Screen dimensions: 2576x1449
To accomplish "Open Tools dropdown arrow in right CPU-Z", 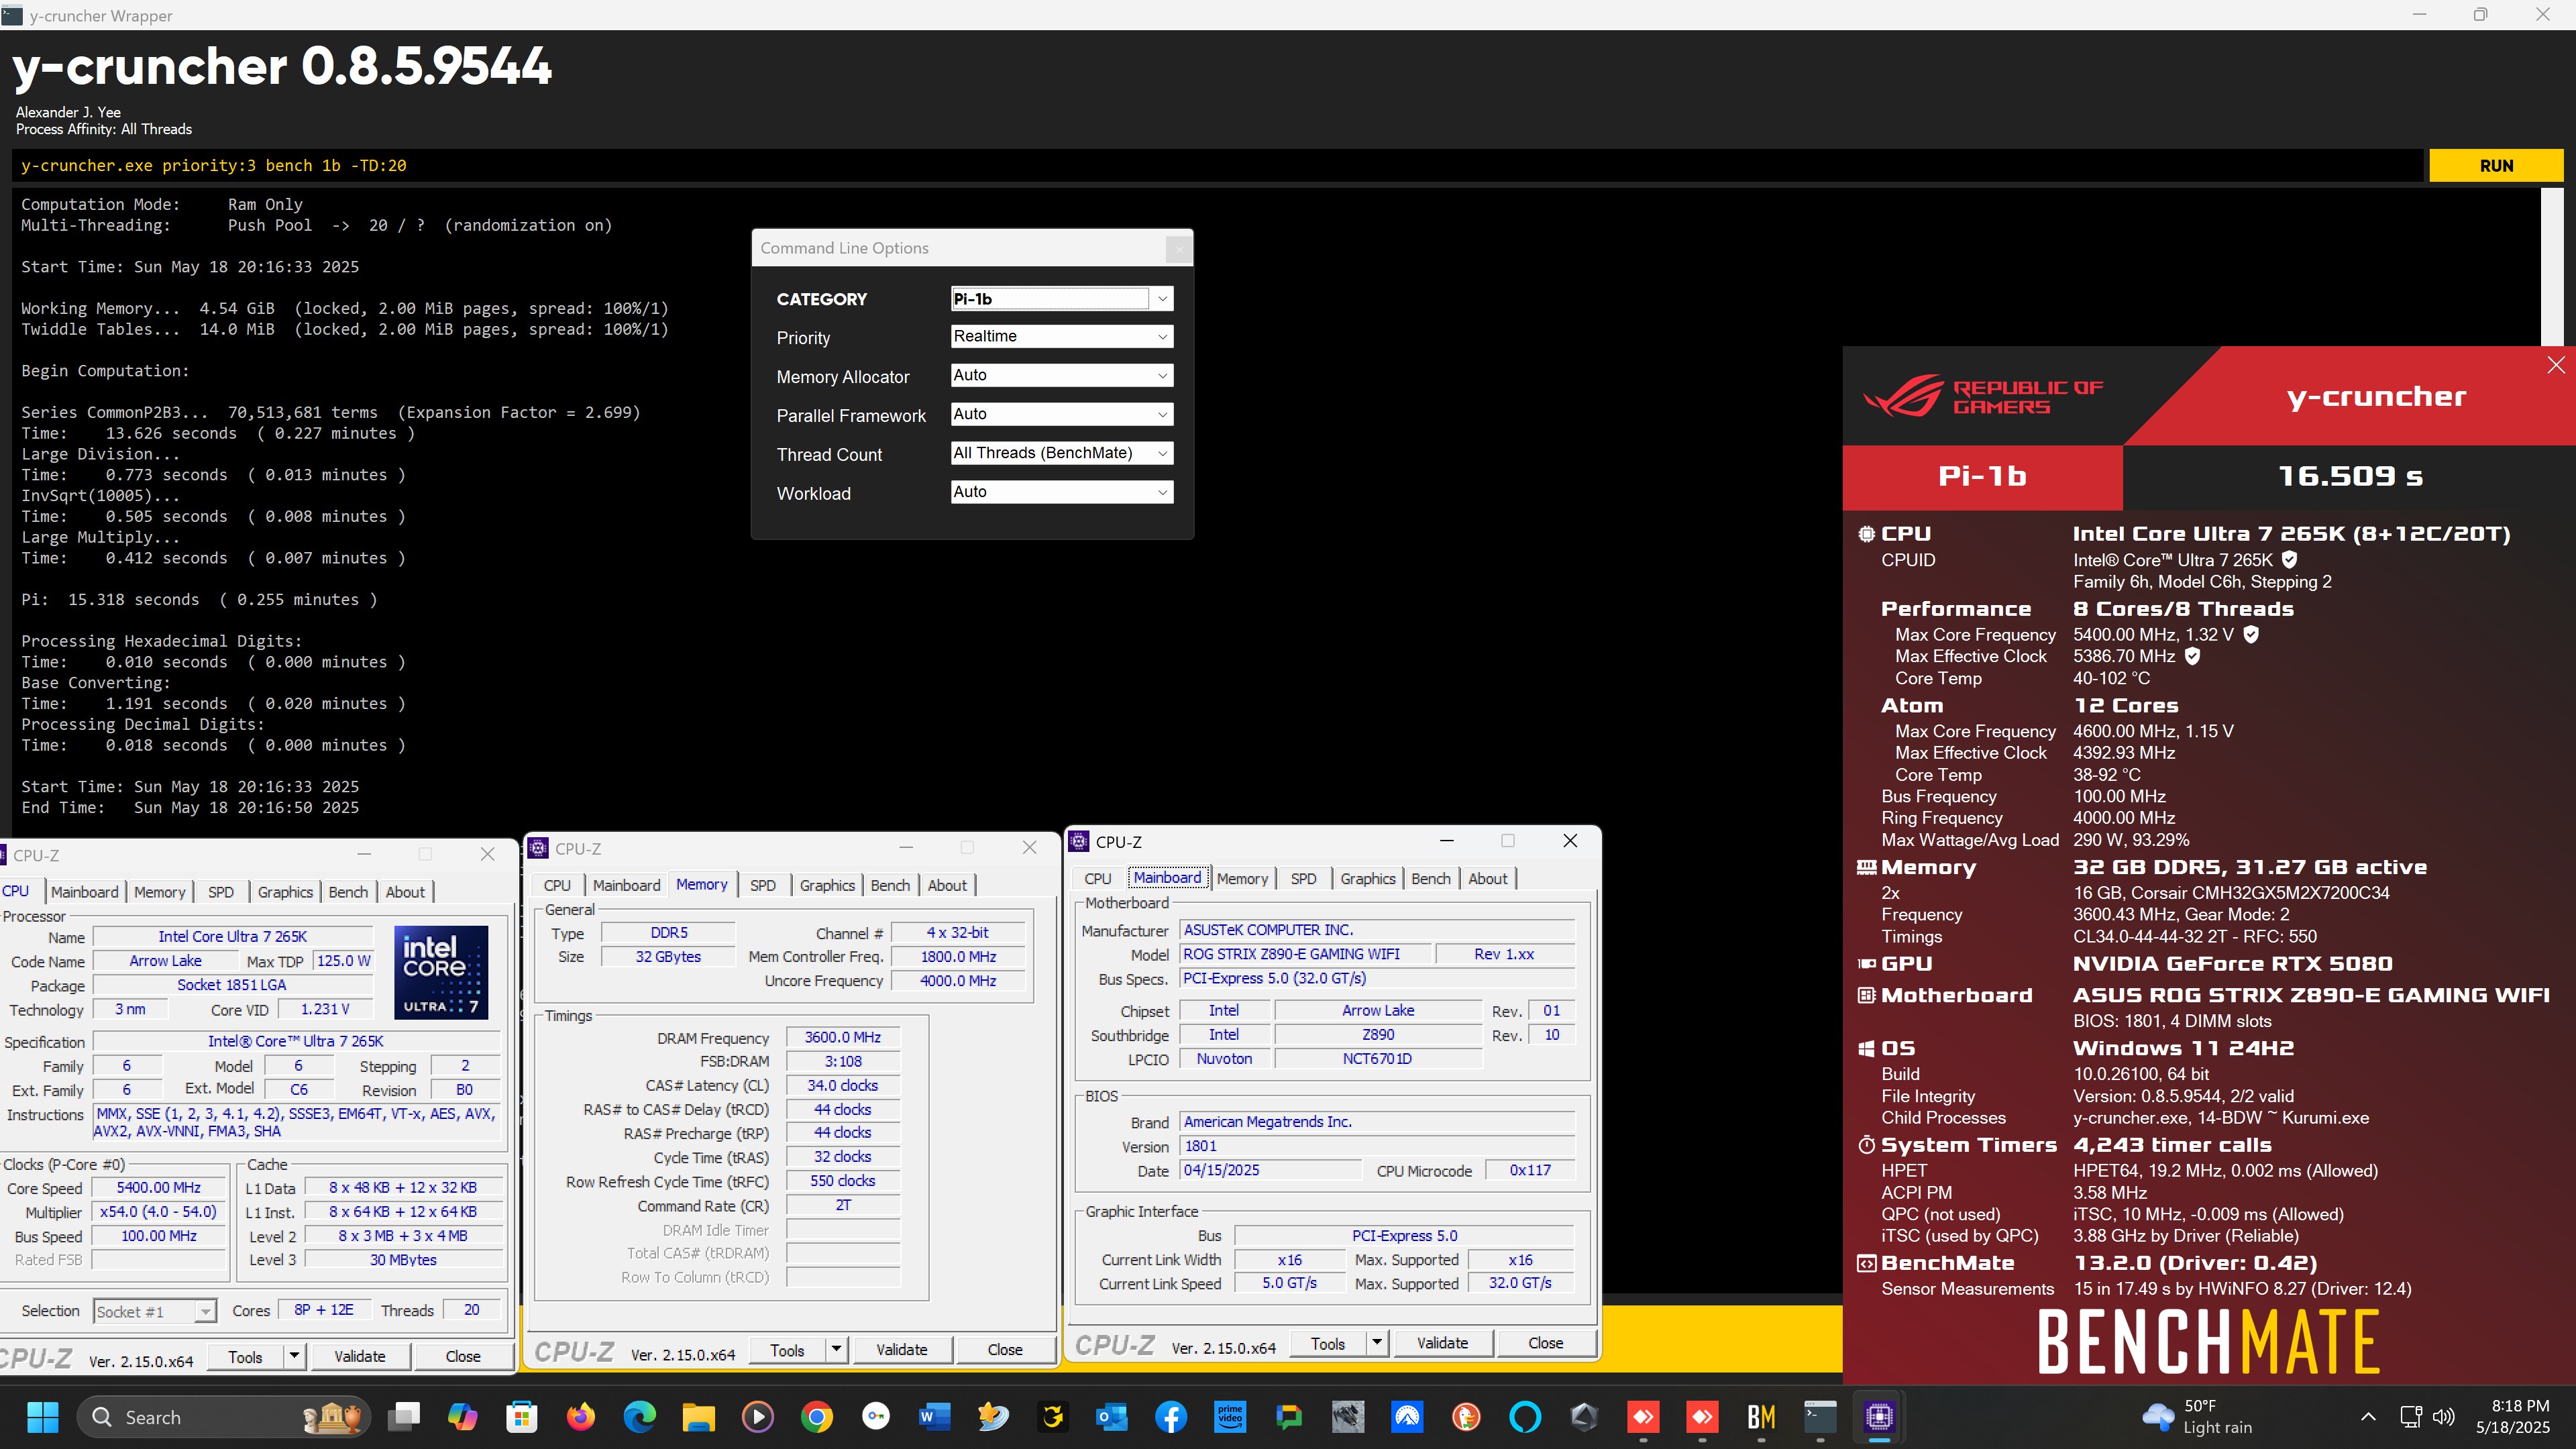I will coord(1377,1343).
